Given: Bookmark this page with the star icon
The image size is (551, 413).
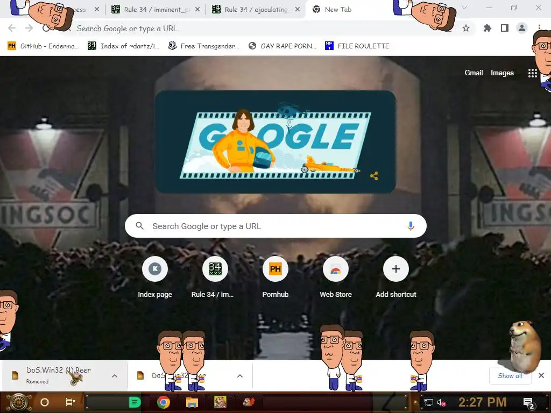Looking at the screenshot, I should coord(466,28).
